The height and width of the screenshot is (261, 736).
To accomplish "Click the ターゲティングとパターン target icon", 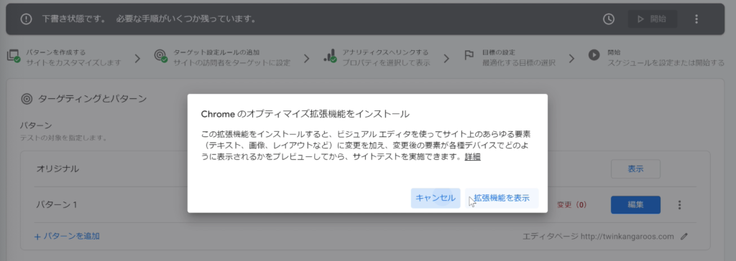I will click(27, 99).
